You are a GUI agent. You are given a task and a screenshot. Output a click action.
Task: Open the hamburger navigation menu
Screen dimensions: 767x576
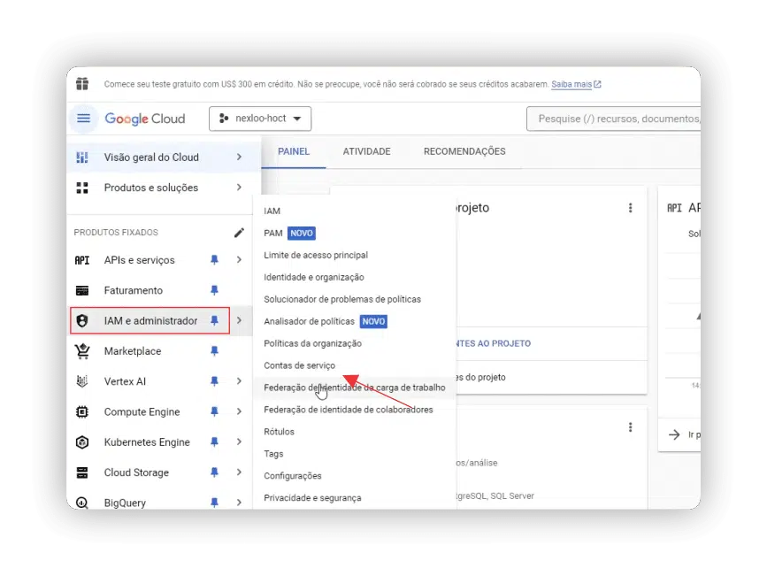pos(83,119)
